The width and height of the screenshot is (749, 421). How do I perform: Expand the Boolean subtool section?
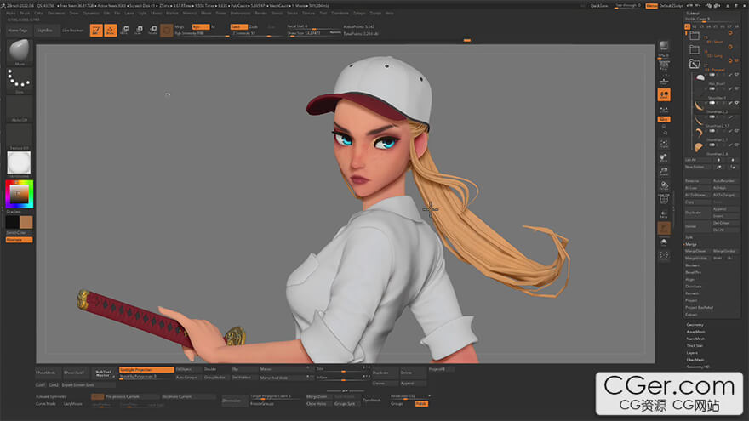click(692, 265)
